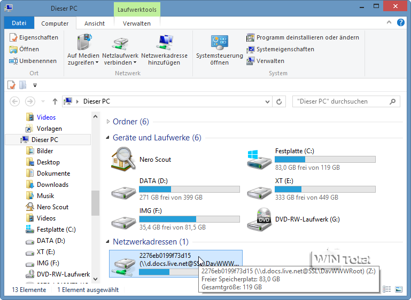The height and width of the screenshot is (300, 411).
Task: Open Downloads in navigation pane
Action: click(48, 185)
